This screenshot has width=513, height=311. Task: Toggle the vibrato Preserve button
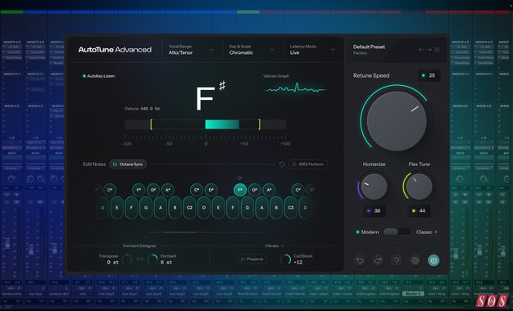click(x=252, y=259)
